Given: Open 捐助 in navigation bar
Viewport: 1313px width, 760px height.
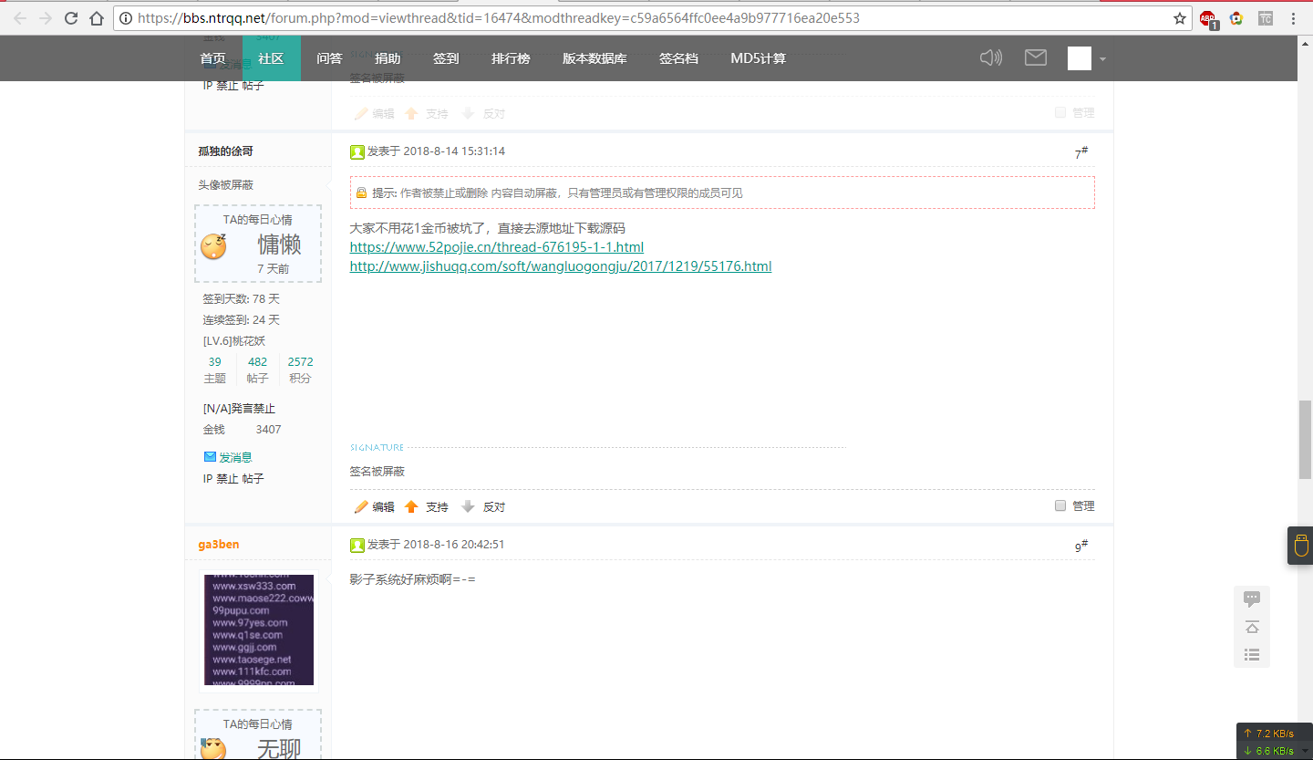Looking at the screenshot, I should click(x=388, y=58).
